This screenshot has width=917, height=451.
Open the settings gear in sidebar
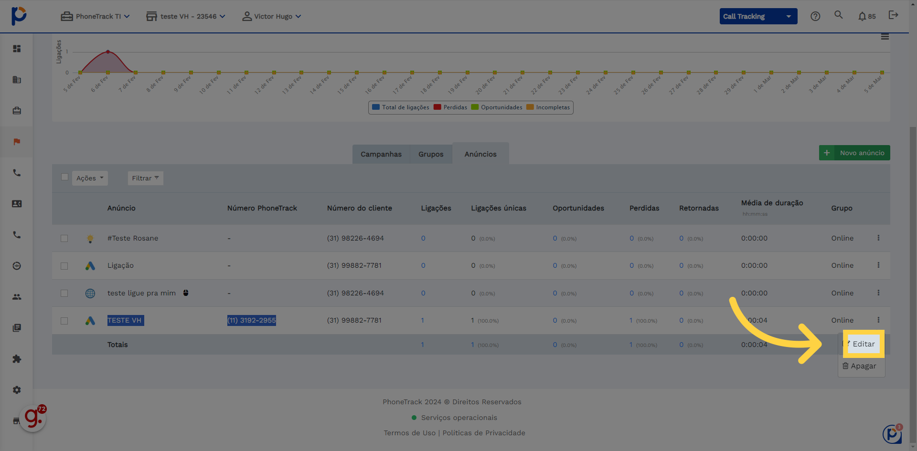click(17, 390)
